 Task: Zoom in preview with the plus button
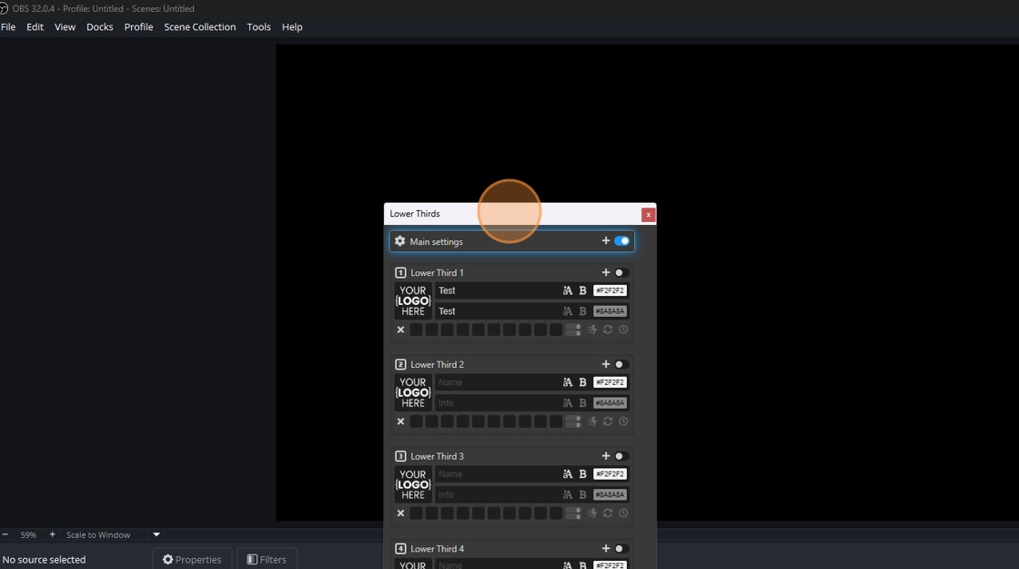(x=52, y=534)
